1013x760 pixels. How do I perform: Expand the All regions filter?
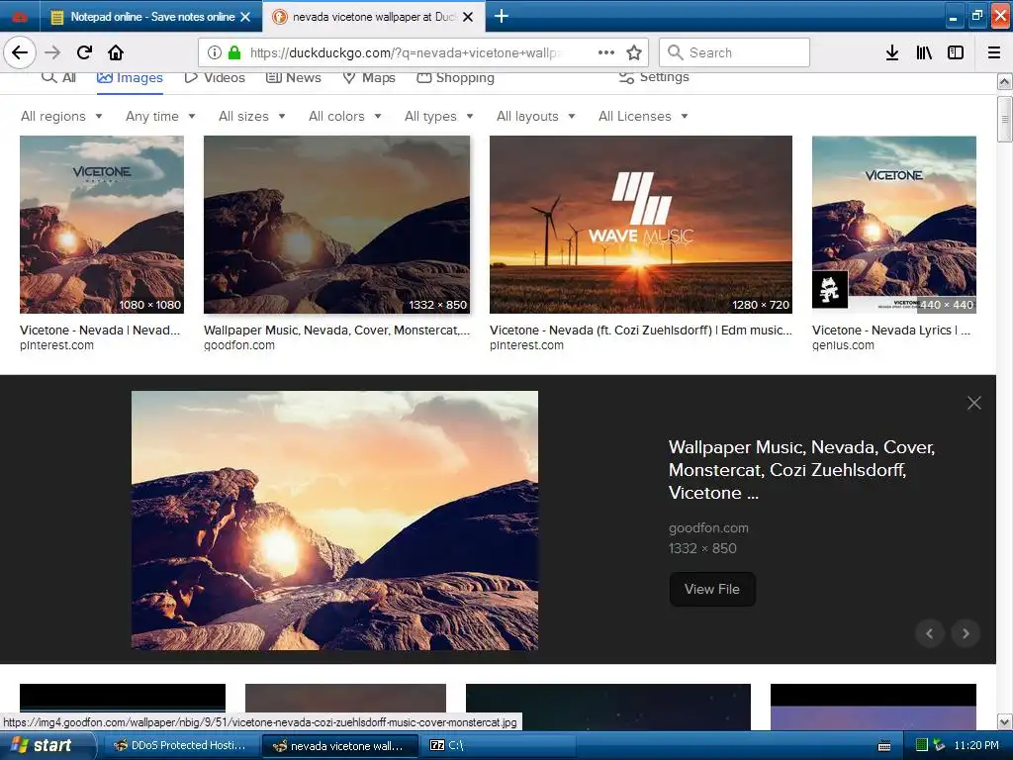(61, 117)
